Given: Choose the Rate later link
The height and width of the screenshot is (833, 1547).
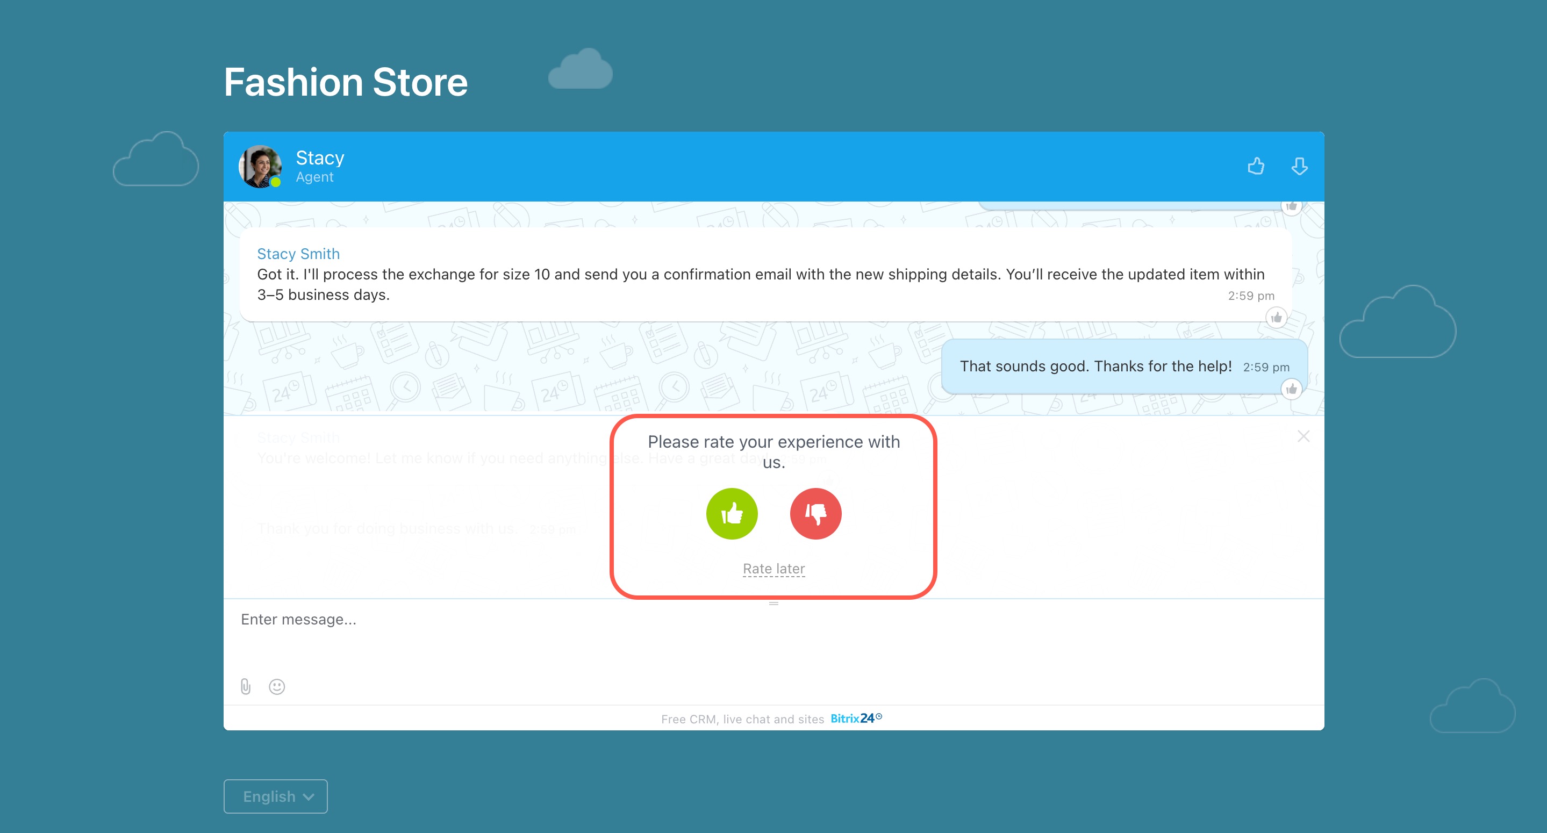Looking at the screenshot, I should pos(773,568).
